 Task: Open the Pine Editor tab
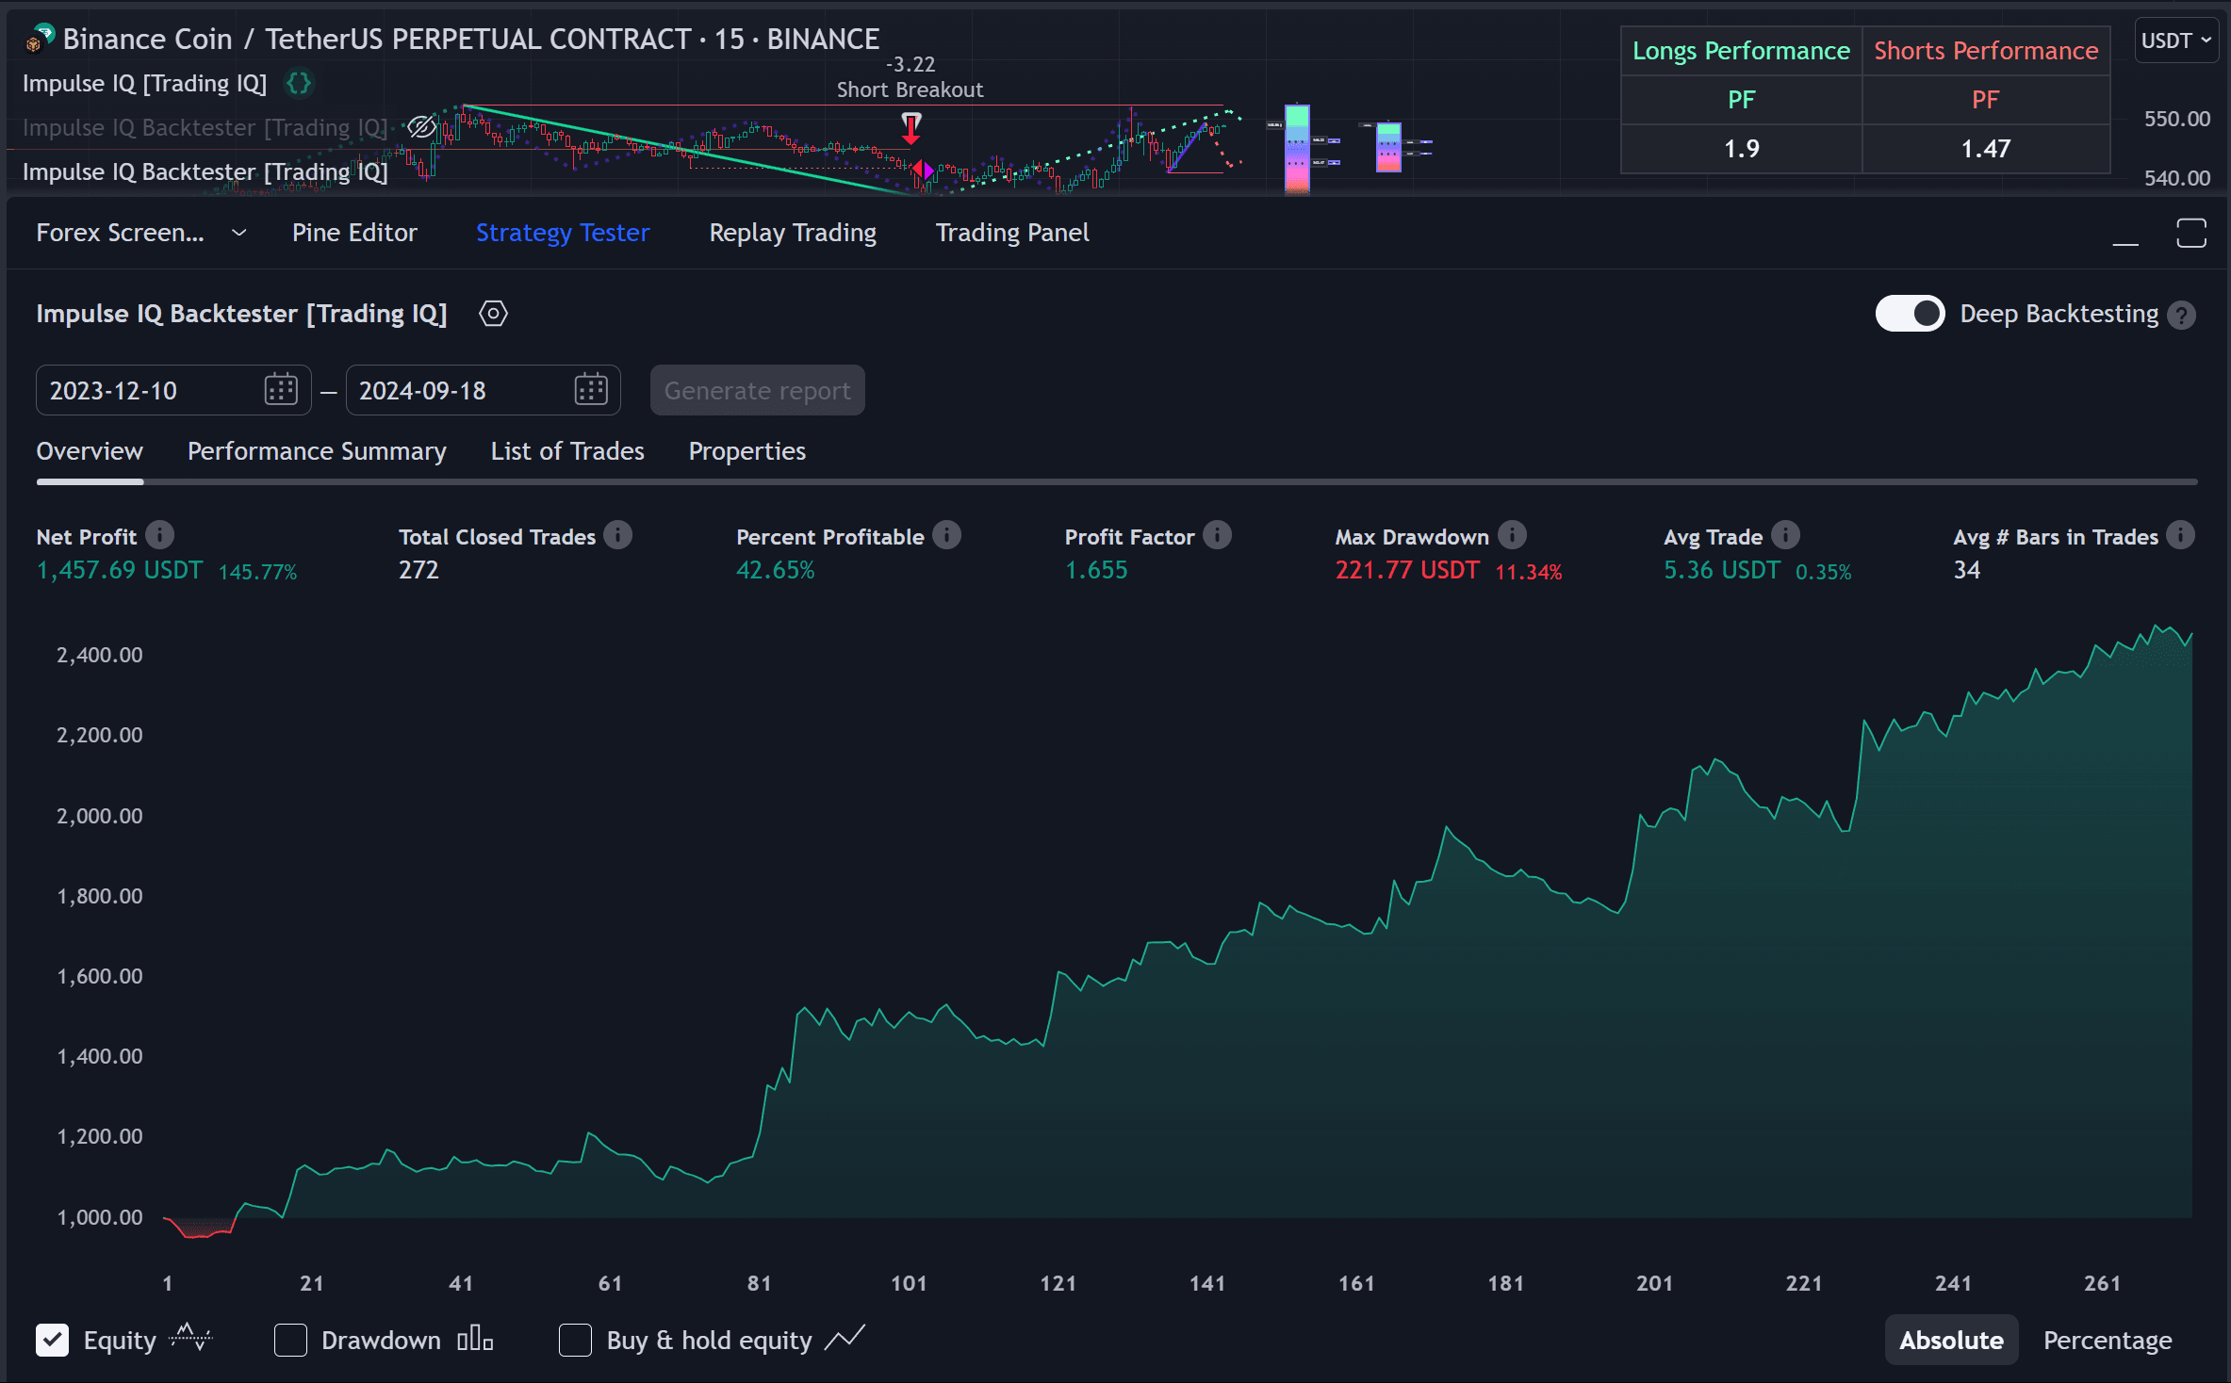click(354, 233)
